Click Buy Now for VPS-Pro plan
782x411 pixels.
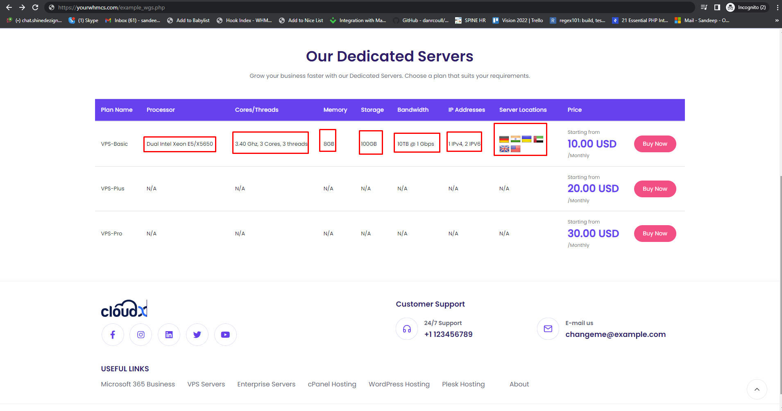pos(655,233)
